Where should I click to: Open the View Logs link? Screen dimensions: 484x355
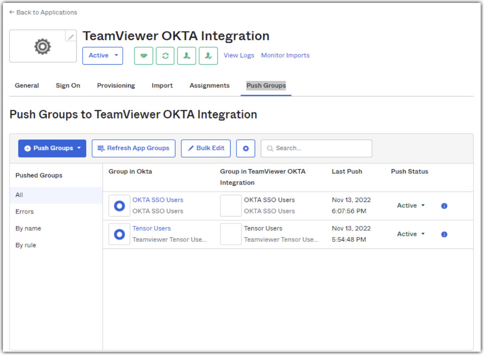(x=239, y=55)
